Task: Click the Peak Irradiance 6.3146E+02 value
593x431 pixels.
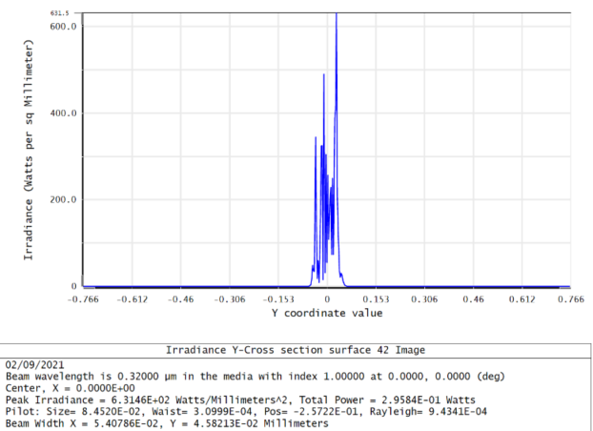Action: pos(141,400)
